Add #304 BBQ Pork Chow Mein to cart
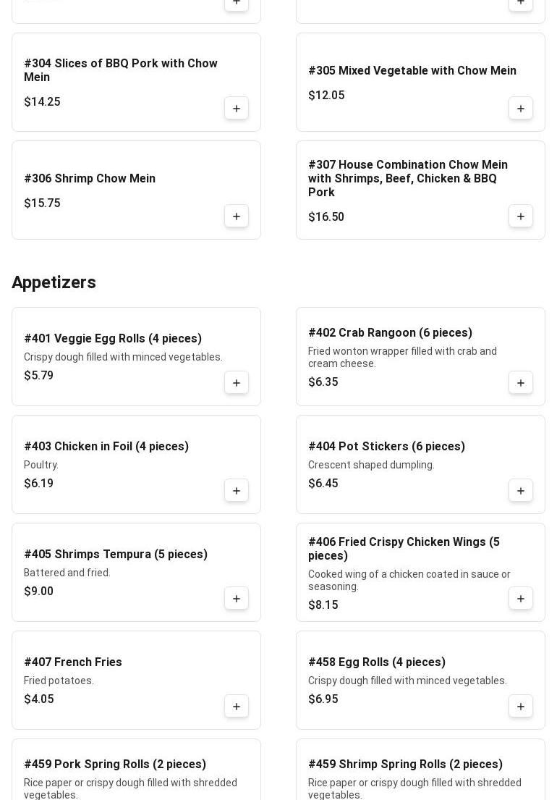 [237, 109]
